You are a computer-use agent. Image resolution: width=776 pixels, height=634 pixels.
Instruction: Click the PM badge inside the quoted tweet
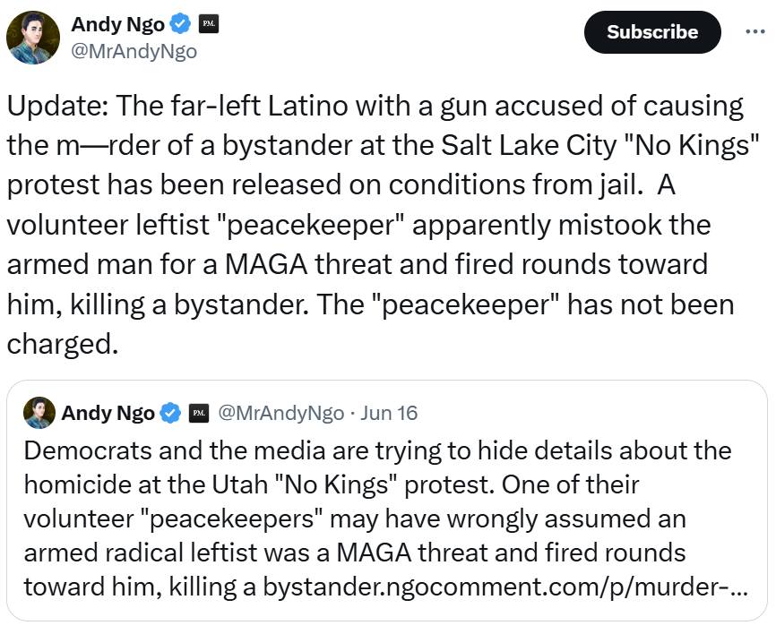tap(199, 413)
